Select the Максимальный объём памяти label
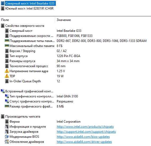151x146 pixels. (32, 46)
